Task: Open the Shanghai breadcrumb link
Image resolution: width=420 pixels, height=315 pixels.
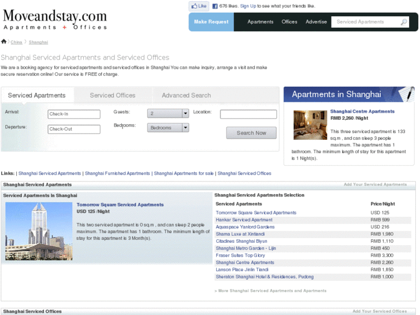Action: click(x=38, y=42)
